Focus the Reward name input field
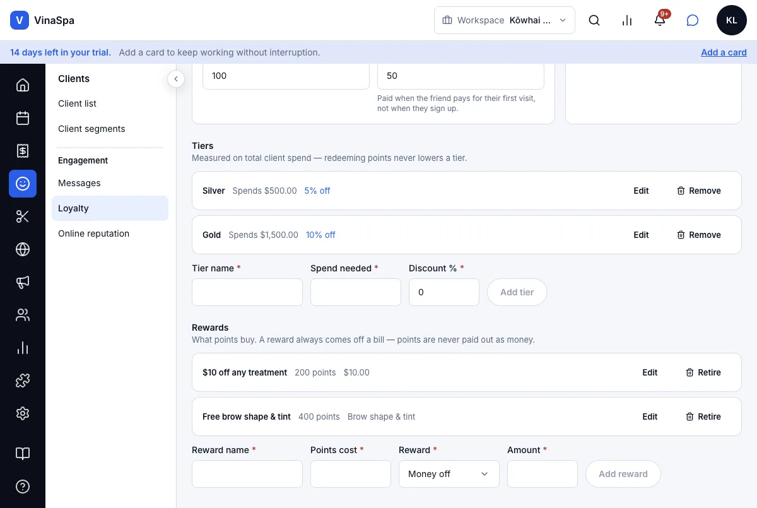The width and height of the screenshot is (757, 508). (x=247, y=474)
